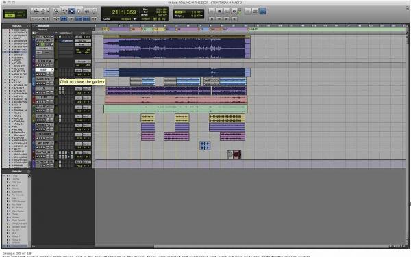Recall zoom preset 1

(x=32, y=19)
